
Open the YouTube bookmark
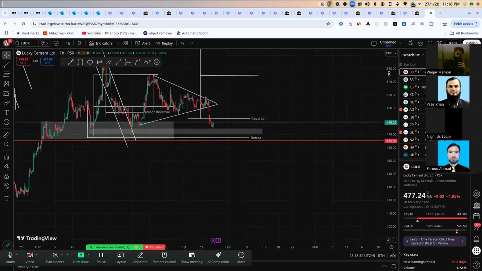coord(91,33)
